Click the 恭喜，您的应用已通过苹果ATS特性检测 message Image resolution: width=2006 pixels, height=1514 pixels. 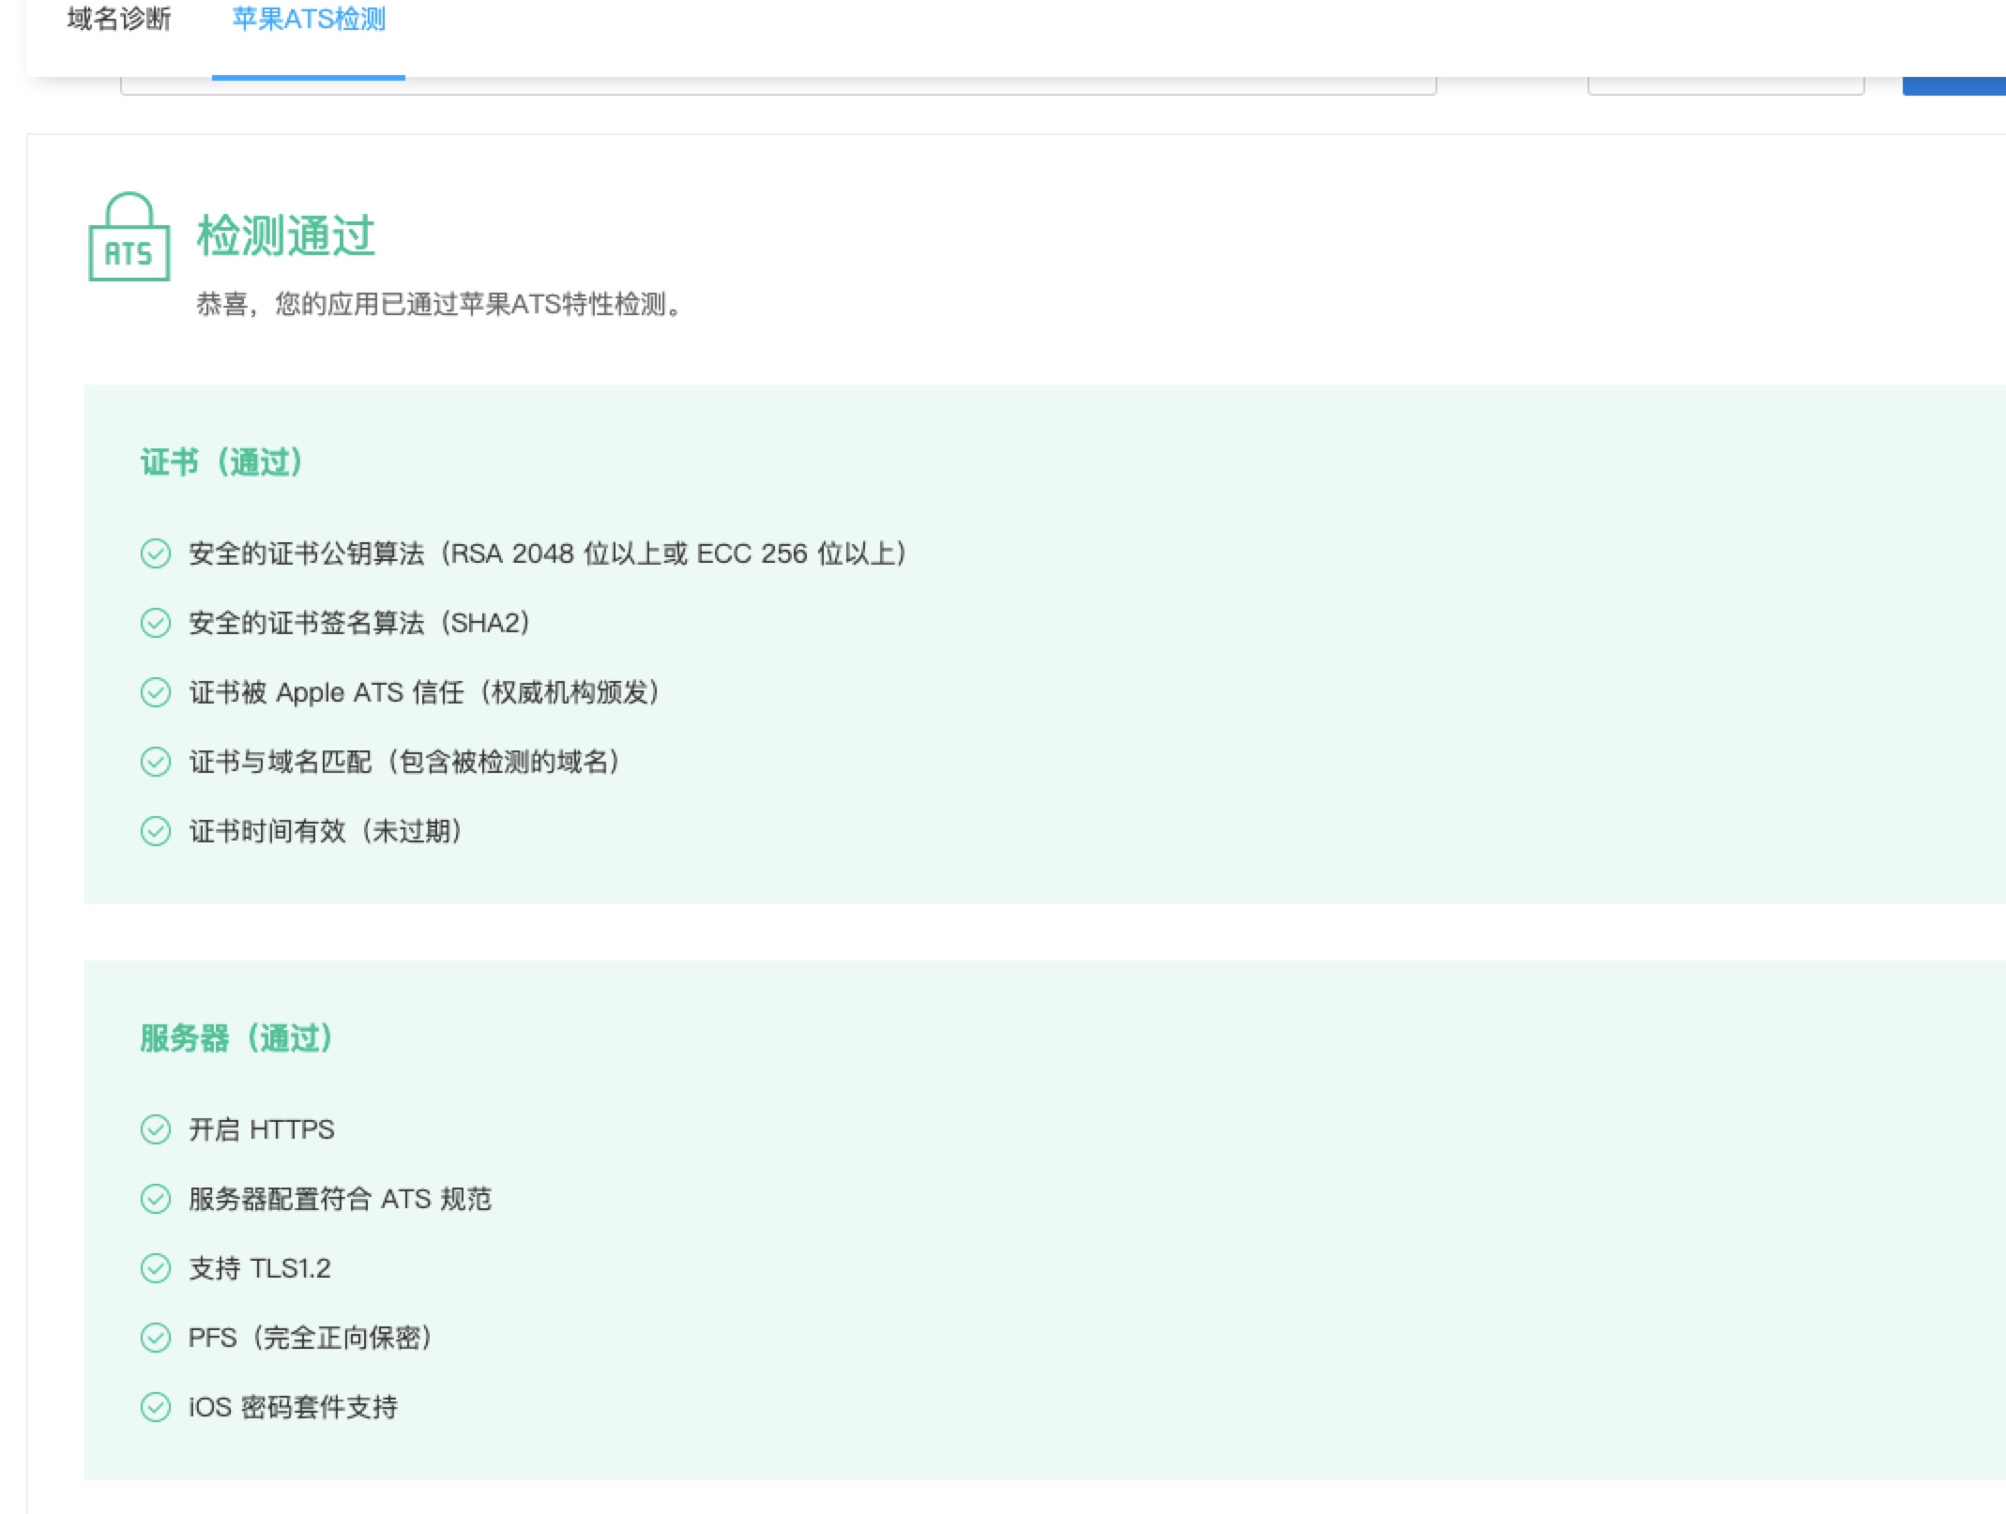pyautogui.click(x=439, y=304)
